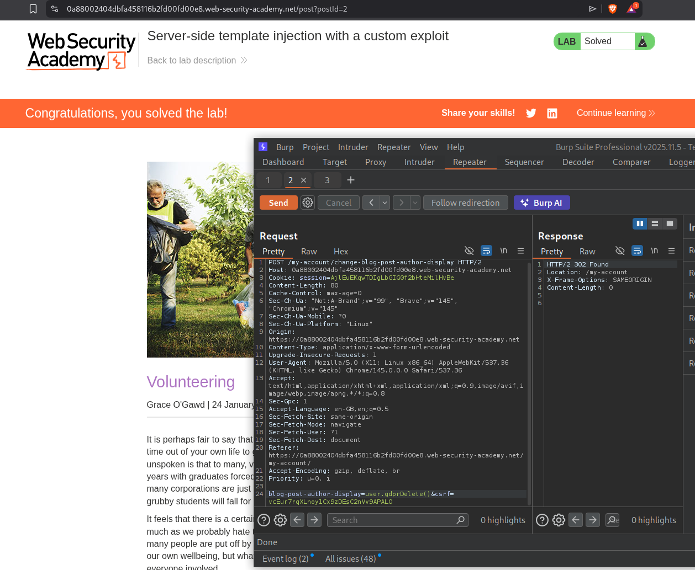Go to previous request in history

[x=371, y=203]
